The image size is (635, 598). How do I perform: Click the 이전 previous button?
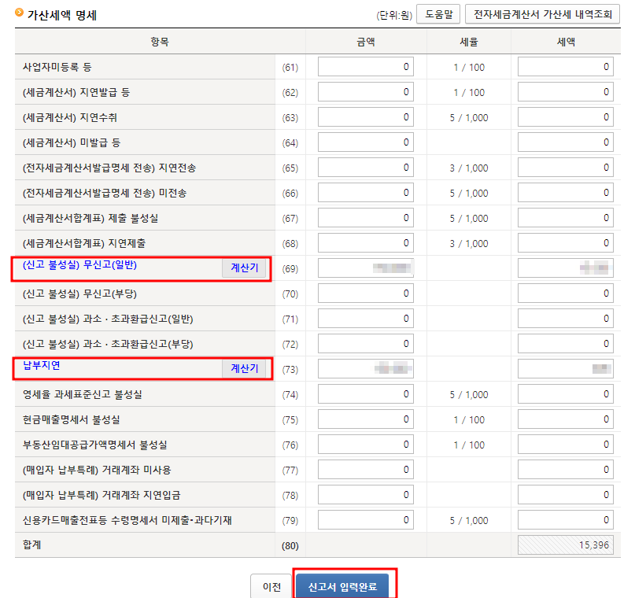(271, 586)
